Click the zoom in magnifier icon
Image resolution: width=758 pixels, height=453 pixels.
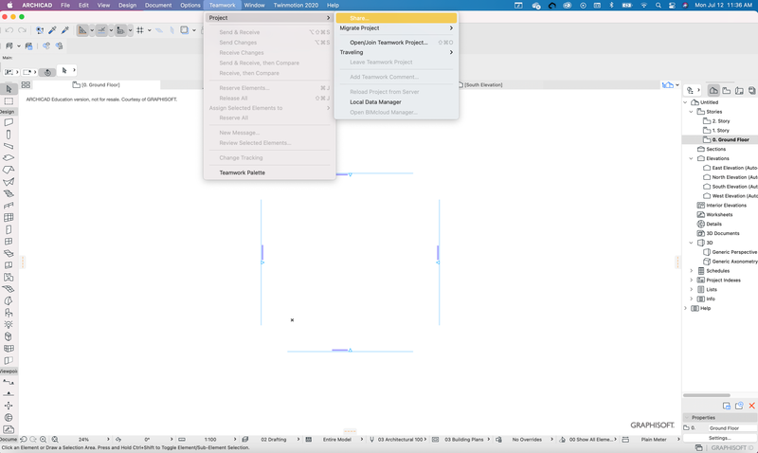tap(43, 440)
